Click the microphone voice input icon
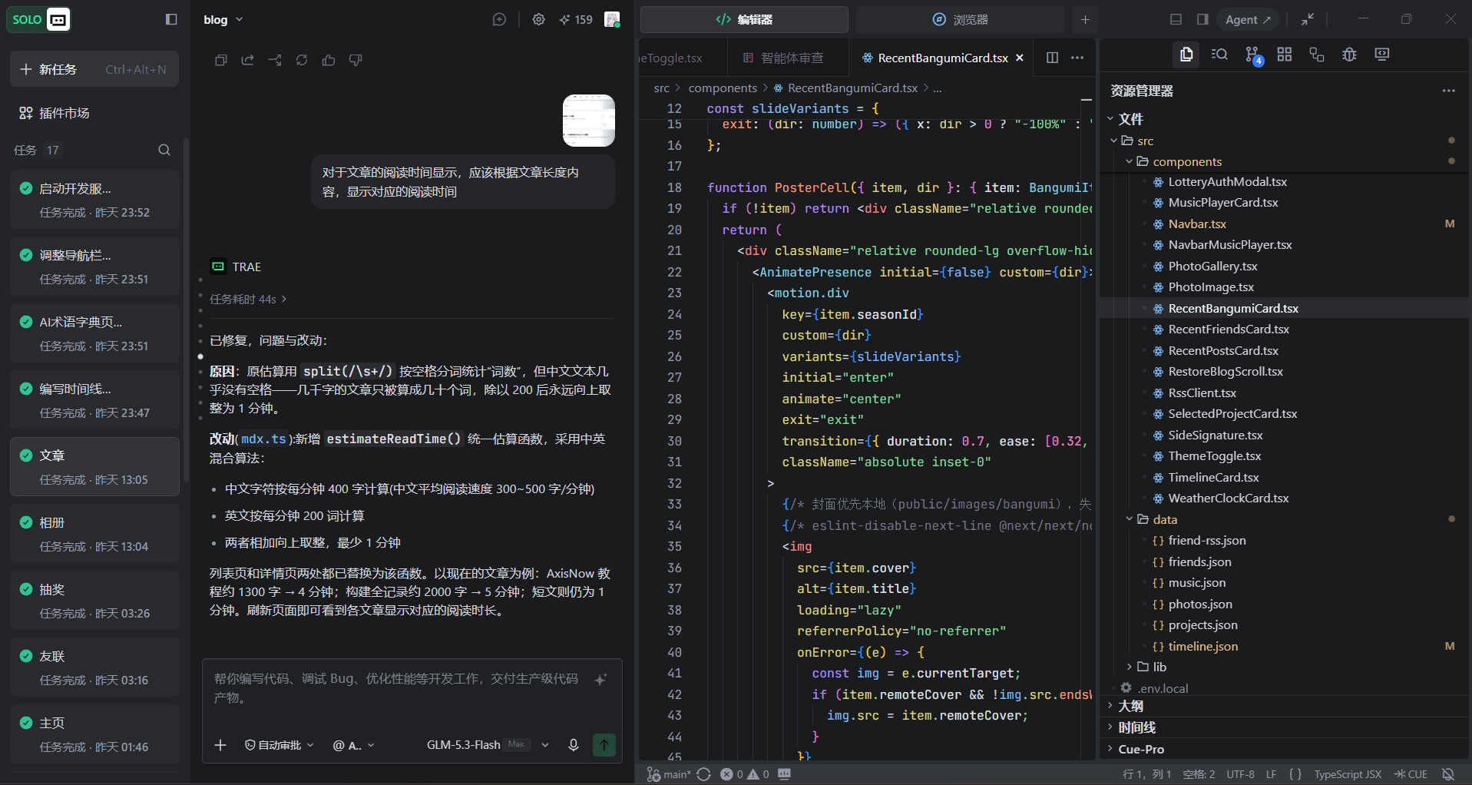 point(573,745)
